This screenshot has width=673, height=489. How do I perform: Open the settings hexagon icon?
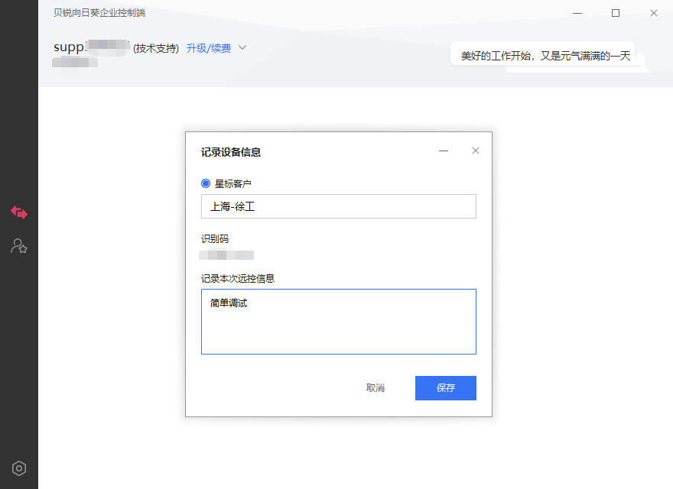pos(19,468)
